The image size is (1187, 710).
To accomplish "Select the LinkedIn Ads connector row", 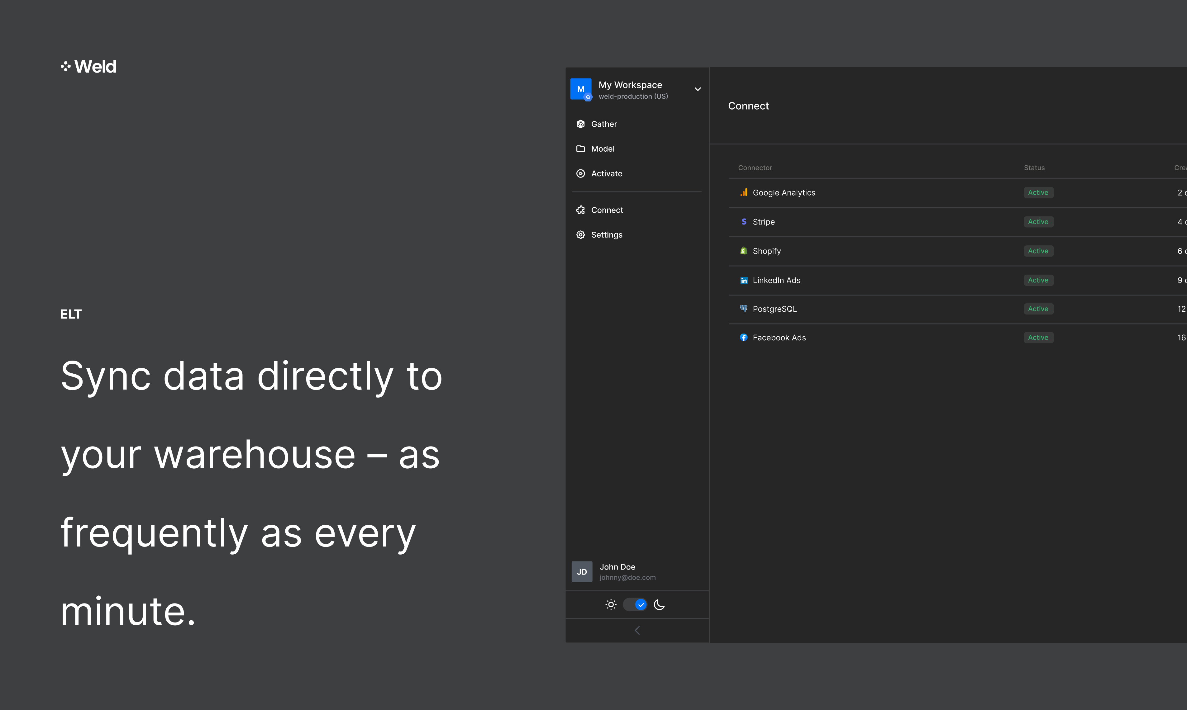I will (x=958, y=280).
